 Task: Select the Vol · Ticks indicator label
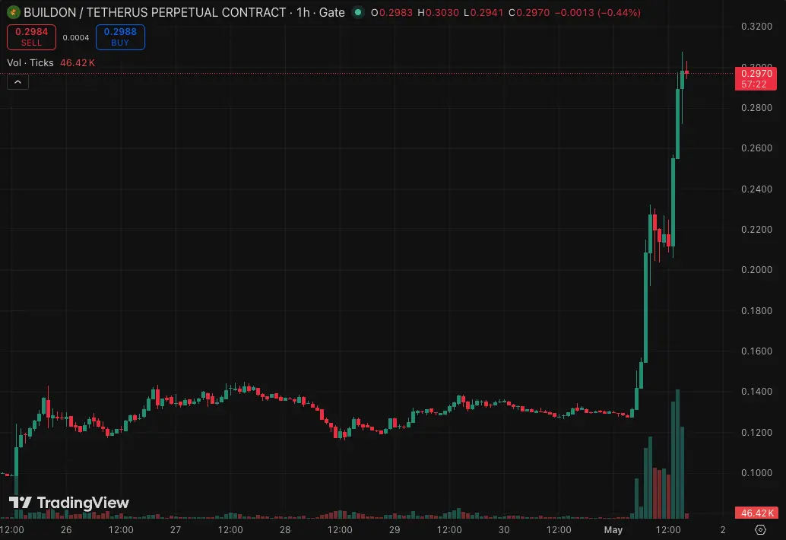[30, 62]
